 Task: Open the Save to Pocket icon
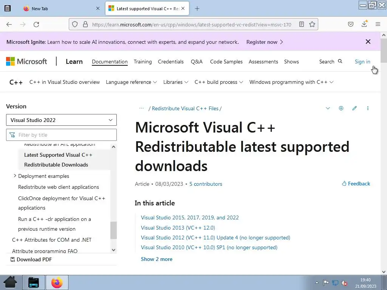(350, 24)
